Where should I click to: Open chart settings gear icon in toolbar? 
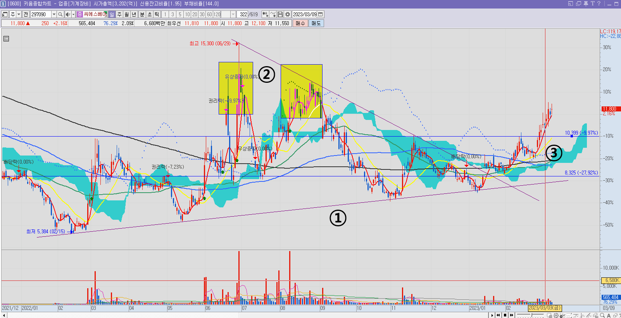pyautogui.click(x=288, y=14)
